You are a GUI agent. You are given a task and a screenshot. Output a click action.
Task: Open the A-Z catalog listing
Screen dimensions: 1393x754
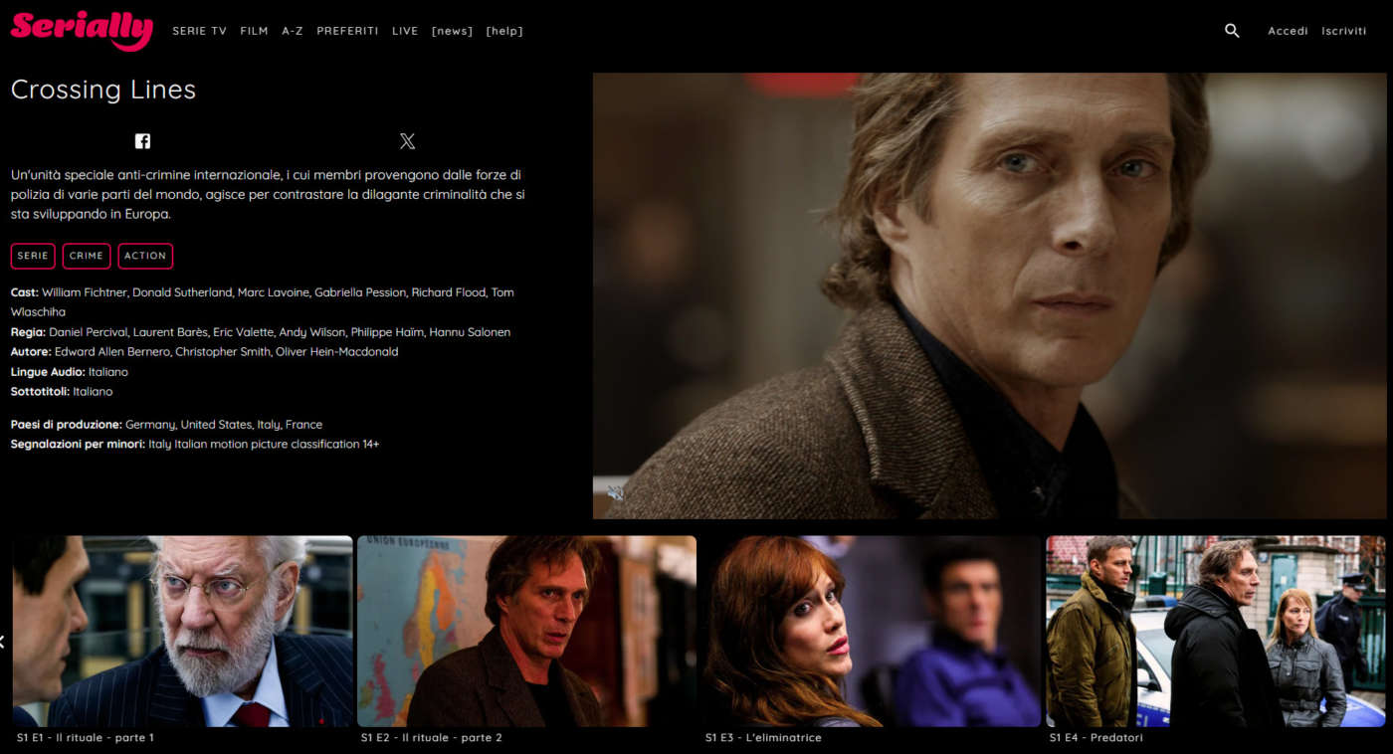[293, 31]
